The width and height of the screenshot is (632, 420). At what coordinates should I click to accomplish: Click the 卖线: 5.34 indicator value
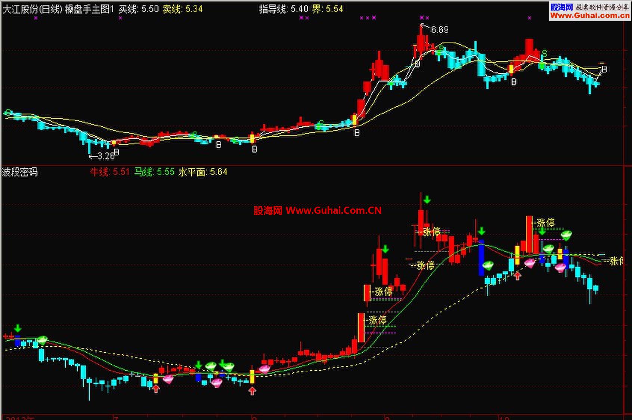click(x=183, y=9)
